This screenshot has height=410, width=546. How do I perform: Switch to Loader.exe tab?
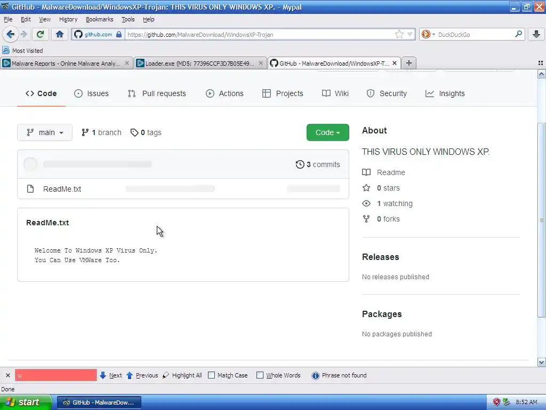(199, 63)
